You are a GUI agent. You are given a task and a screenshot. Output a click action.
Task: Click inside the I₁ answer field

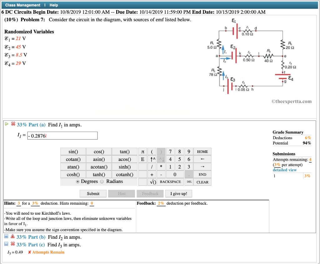[x=62, y=135]
